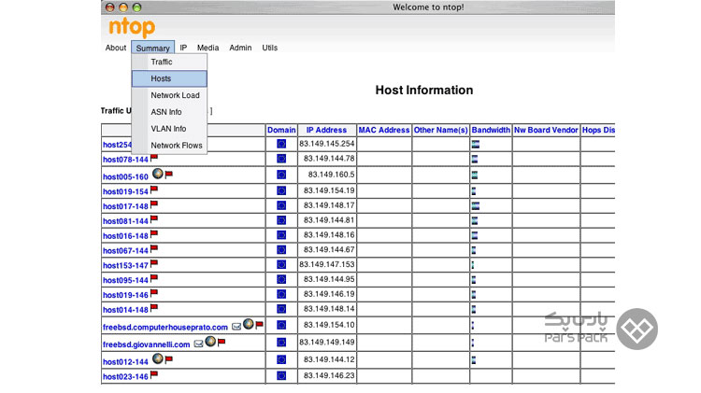701x393 pixels.
Task: Click the red flag beside host016-148
Action: pos(154,233)
